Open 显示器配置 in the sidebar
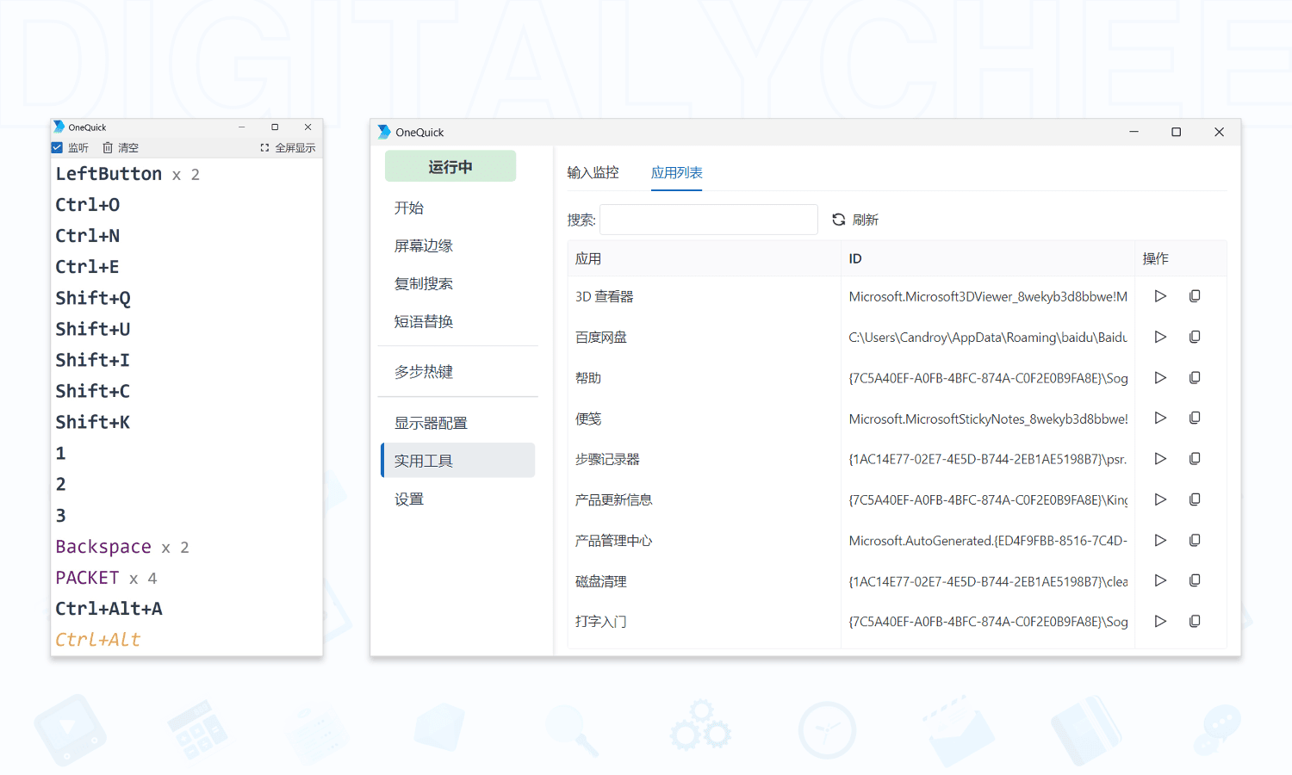 pos(431,423)
